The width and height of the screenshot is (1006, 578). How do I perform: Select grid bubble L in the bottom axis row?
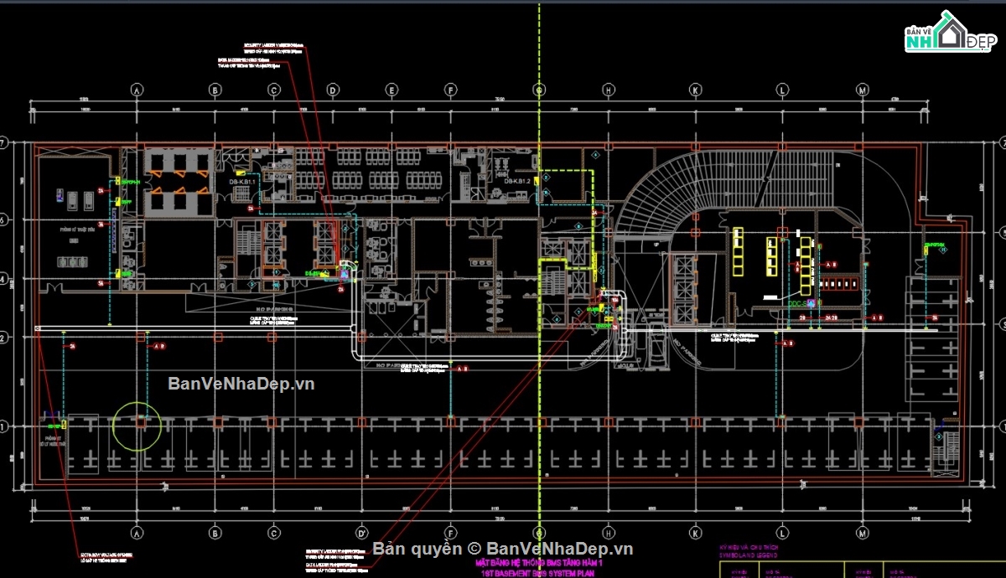coord(781,531)
